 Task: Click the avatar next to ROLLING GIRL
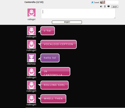coord(31,85)
